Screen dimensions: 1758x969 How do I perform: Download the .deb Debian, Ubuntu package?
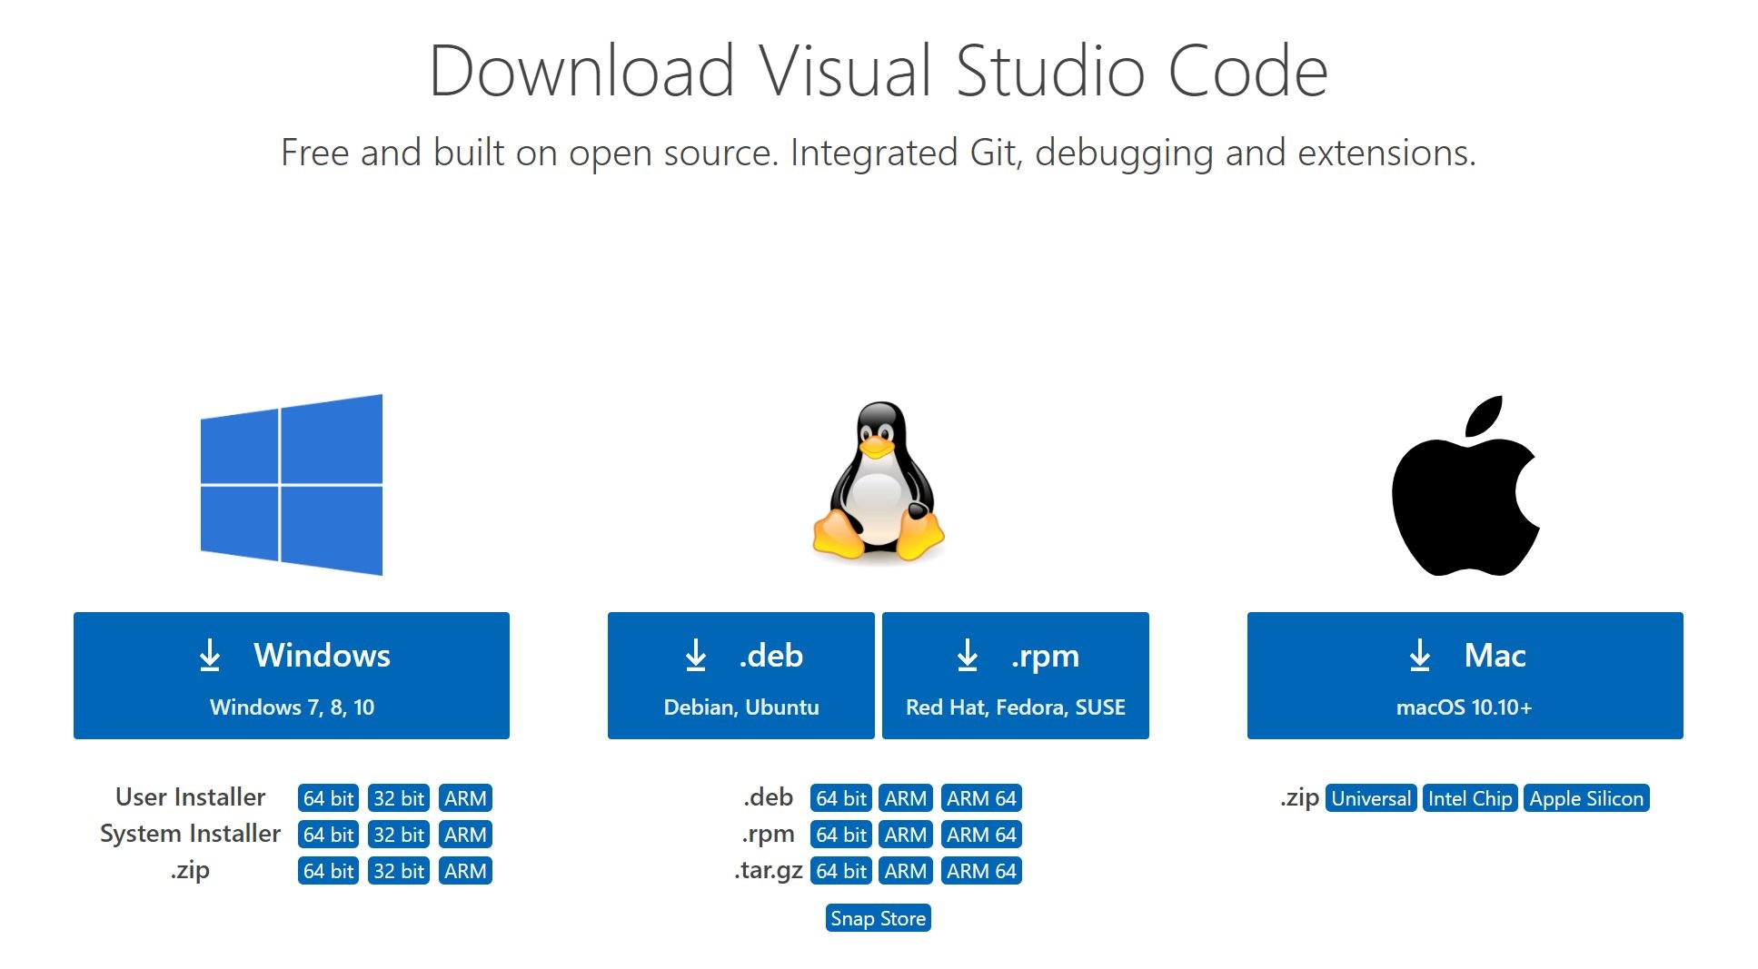coord(741,676)
